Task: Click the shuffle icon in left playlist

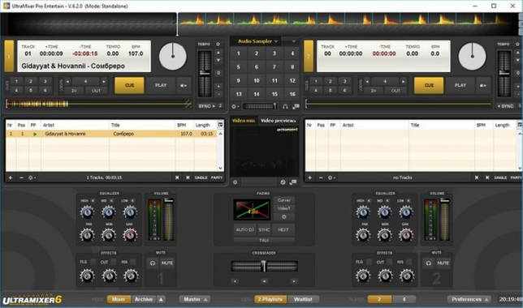Action: point(177,178)
